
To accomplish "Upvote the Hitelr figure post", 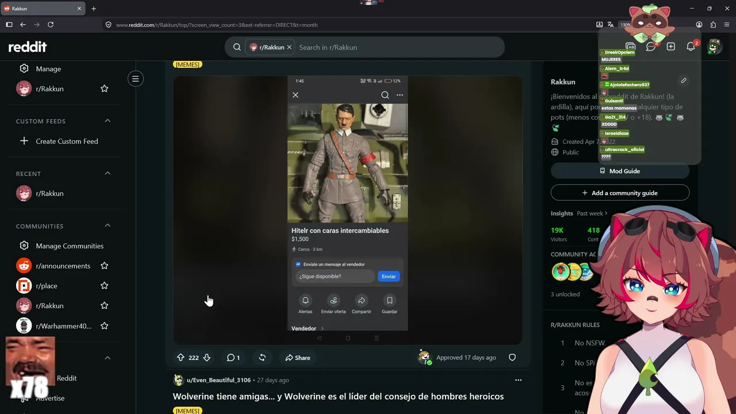I will (x=181, y=358).
